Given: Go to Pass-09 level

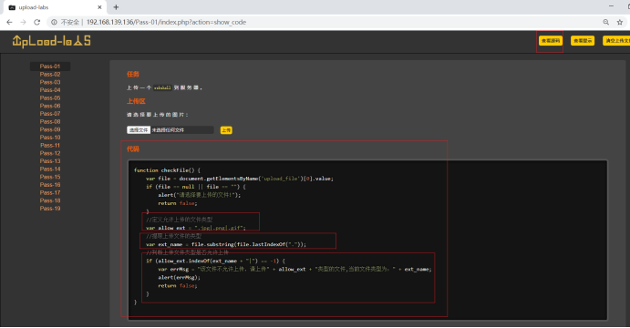Looking at the screenshot, I should point(50,129).
